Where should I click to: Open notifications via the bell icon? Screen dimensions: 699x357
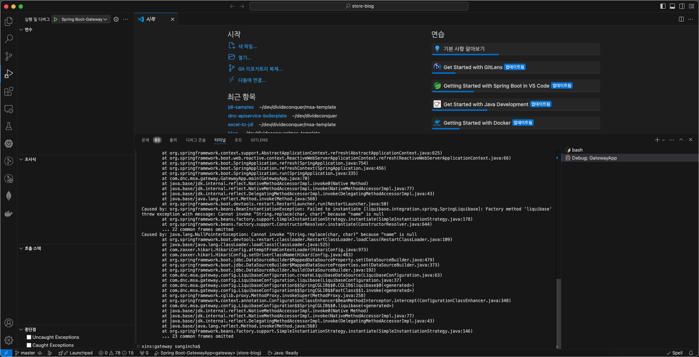click(x=691, y=353)
